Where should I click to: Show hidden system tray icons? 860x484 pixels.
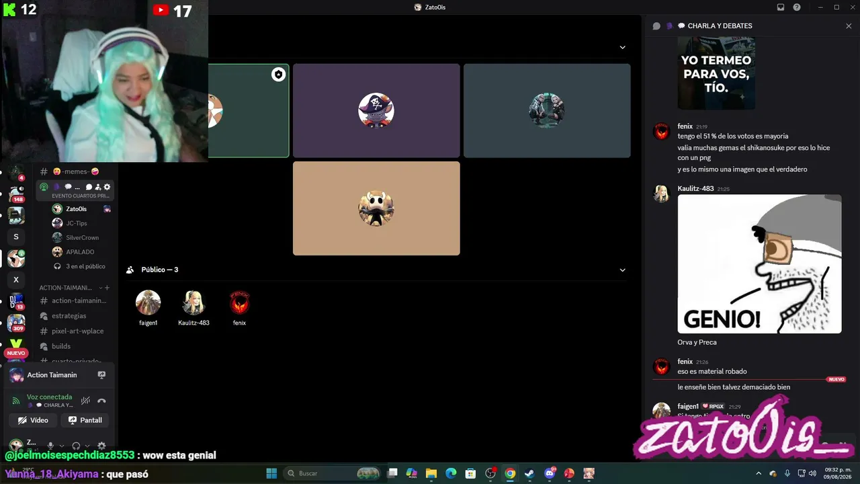[759, 473]
